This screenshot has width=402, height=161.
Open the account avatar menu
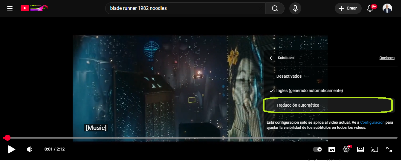tap(387, 8)
